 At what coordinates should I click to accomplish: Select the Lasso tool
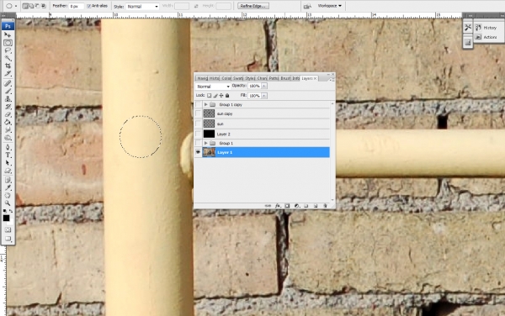(x=8, y=50)
